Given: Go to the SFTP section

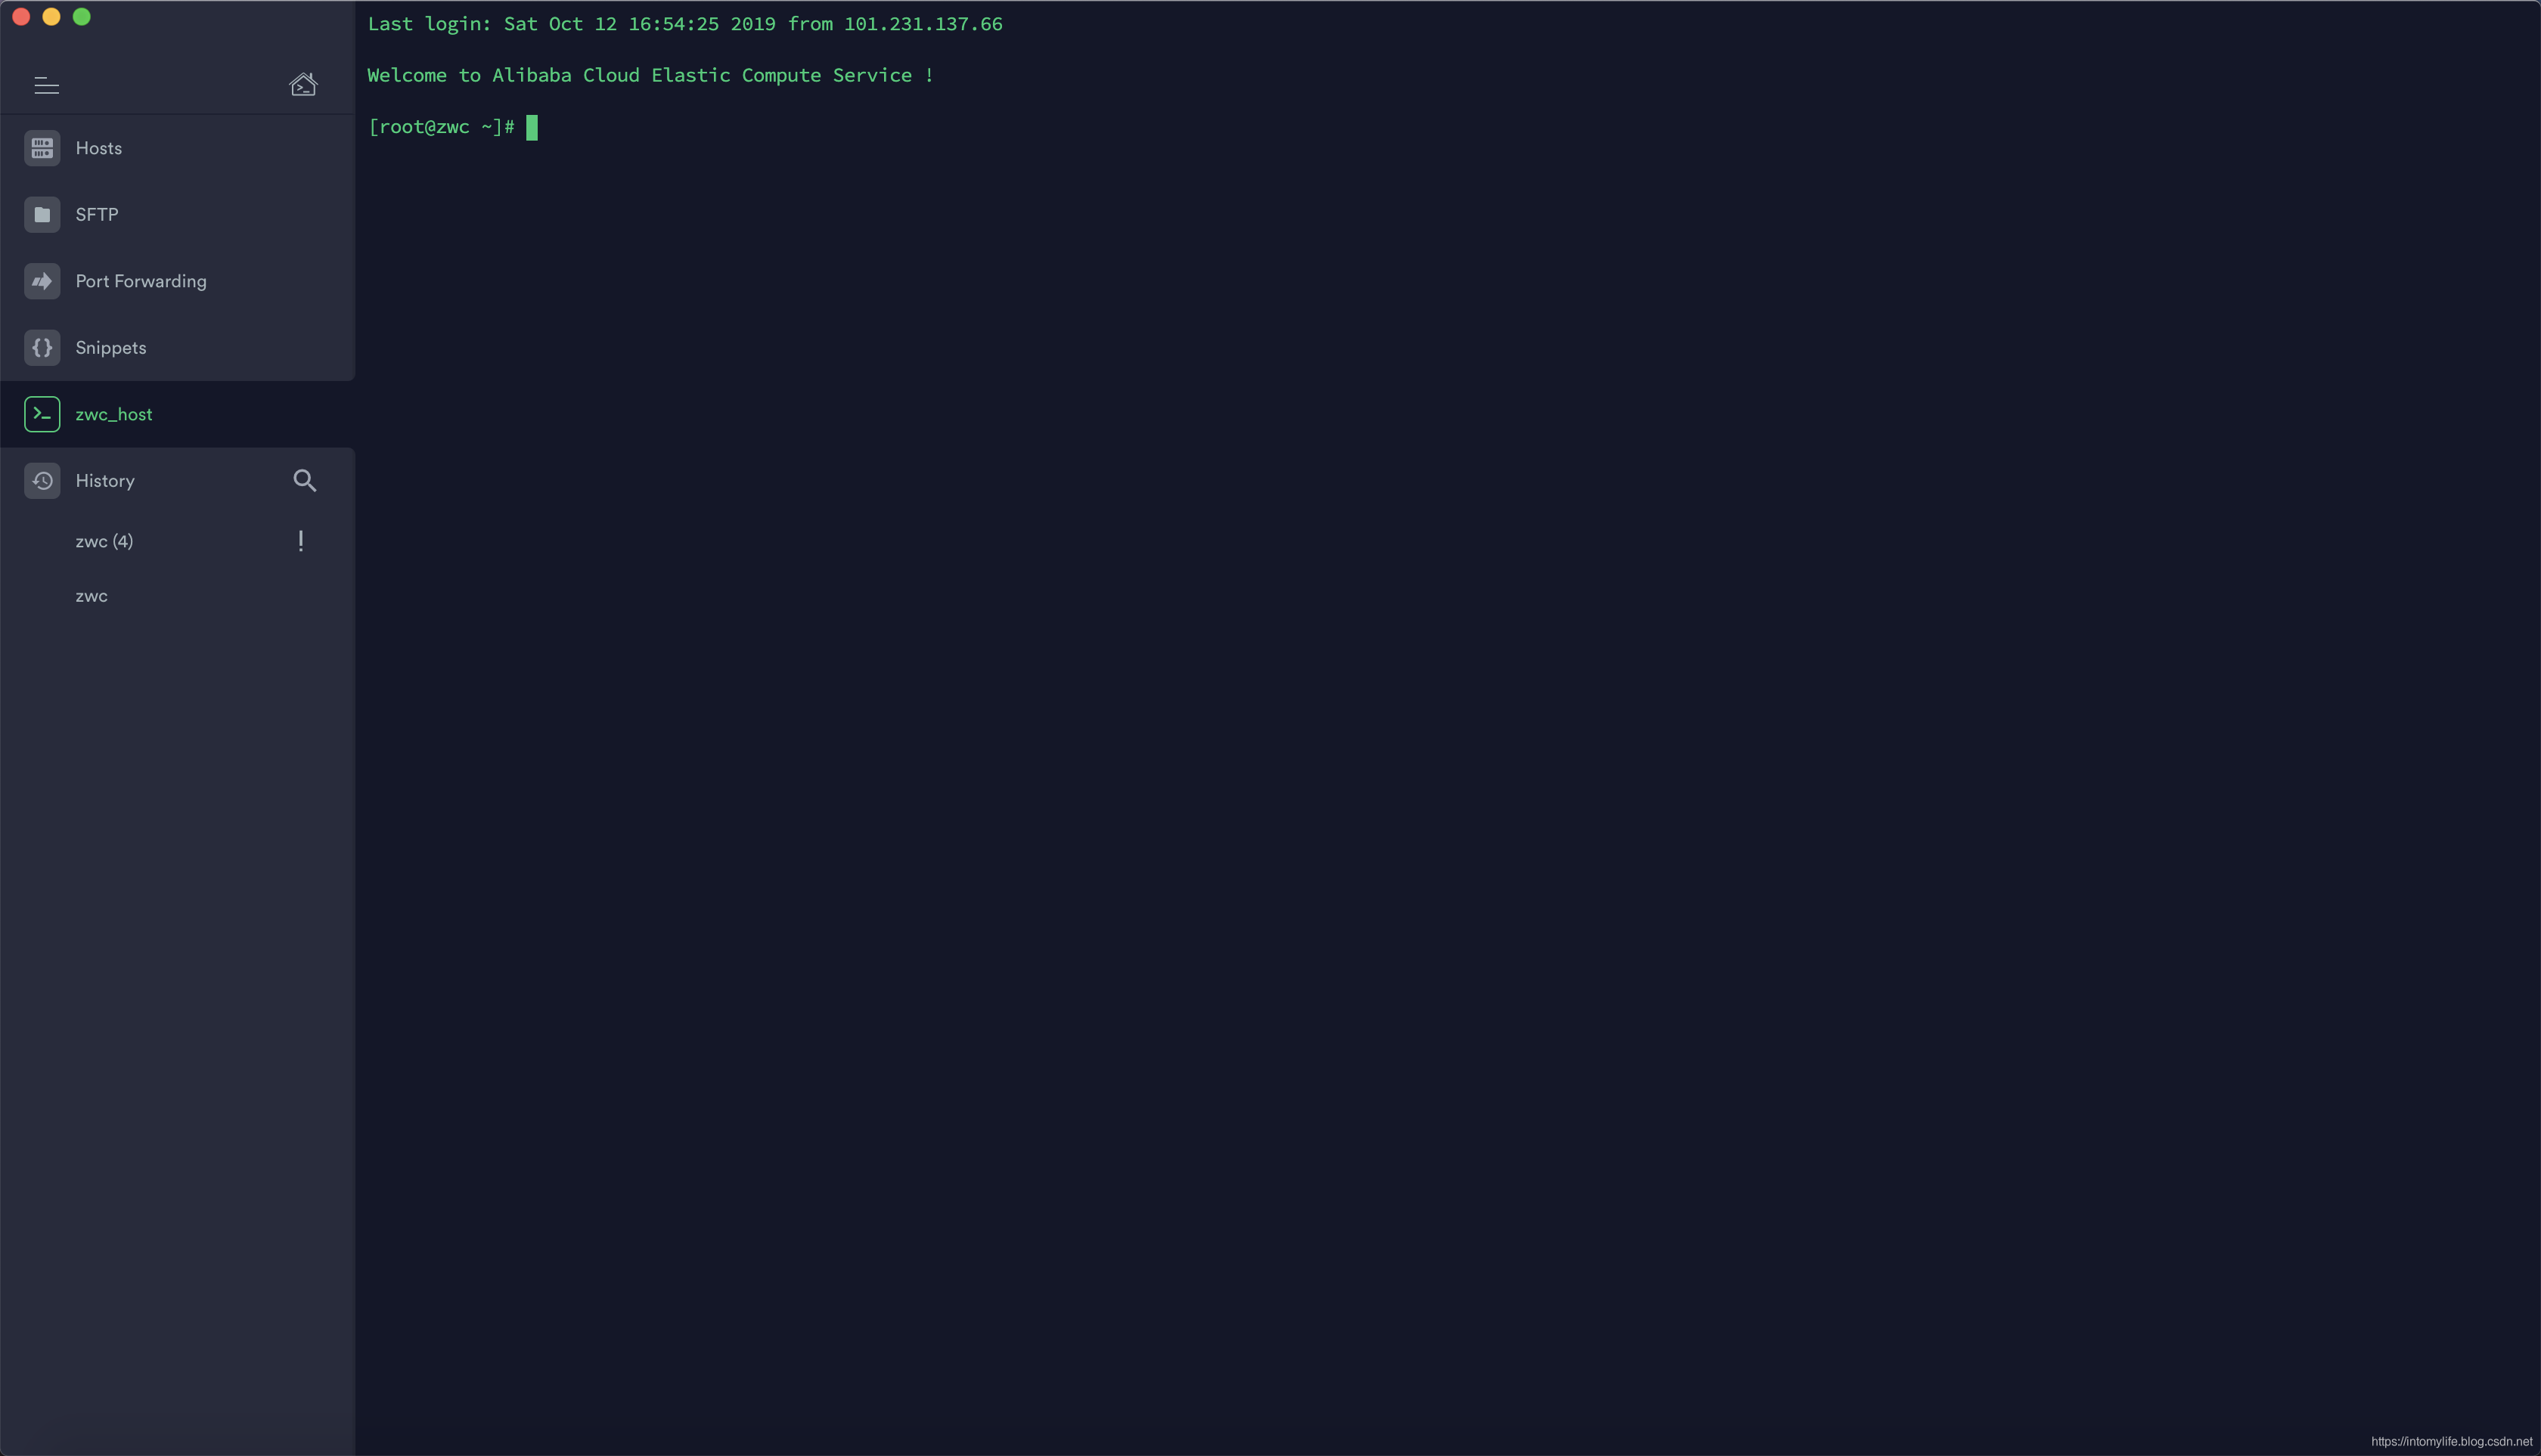Looking at the screenshot, I should coord(177,214).
